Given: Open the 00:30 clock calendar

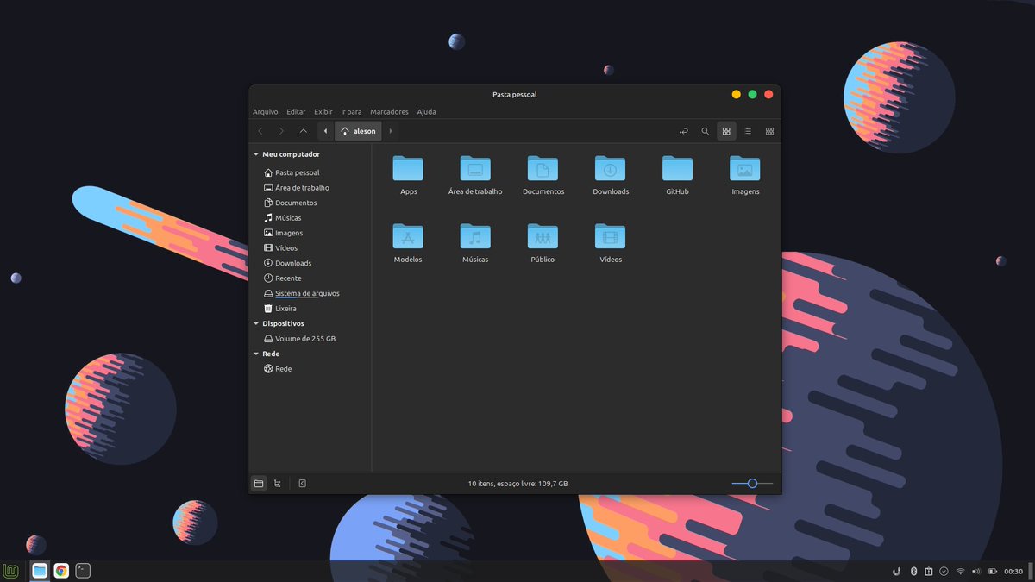Looking at the screenshot, I should click(x=1013, y=572).
